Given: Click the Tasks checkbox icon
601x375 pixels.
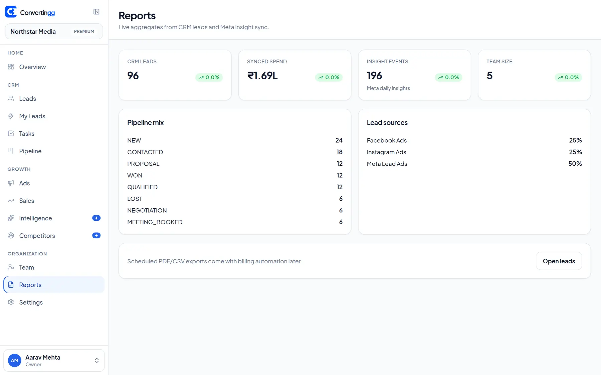Looking at the screenshot, I should [x=11, y=133].
